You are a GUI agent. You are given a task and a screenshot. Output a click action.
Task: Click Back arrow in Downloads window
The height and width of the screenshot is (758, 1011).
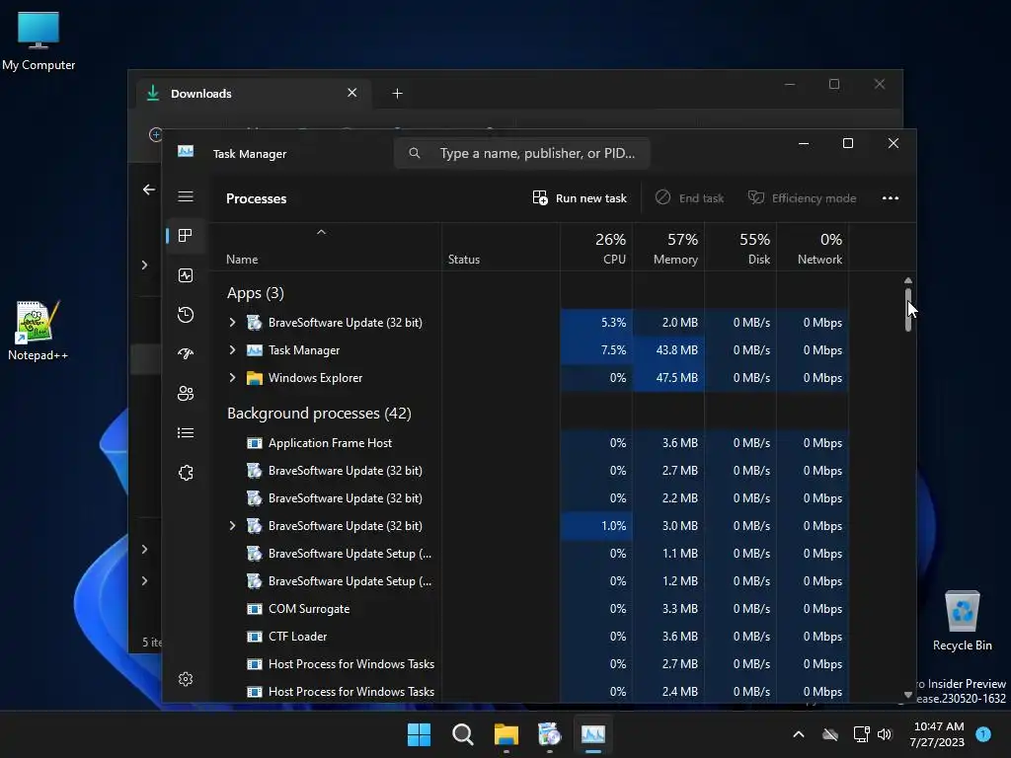click(x=149, y=189)
